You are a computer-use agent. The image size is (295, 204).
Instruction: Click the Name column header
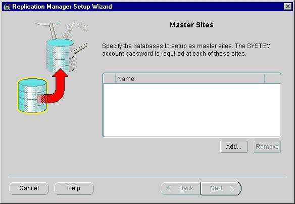190,78
